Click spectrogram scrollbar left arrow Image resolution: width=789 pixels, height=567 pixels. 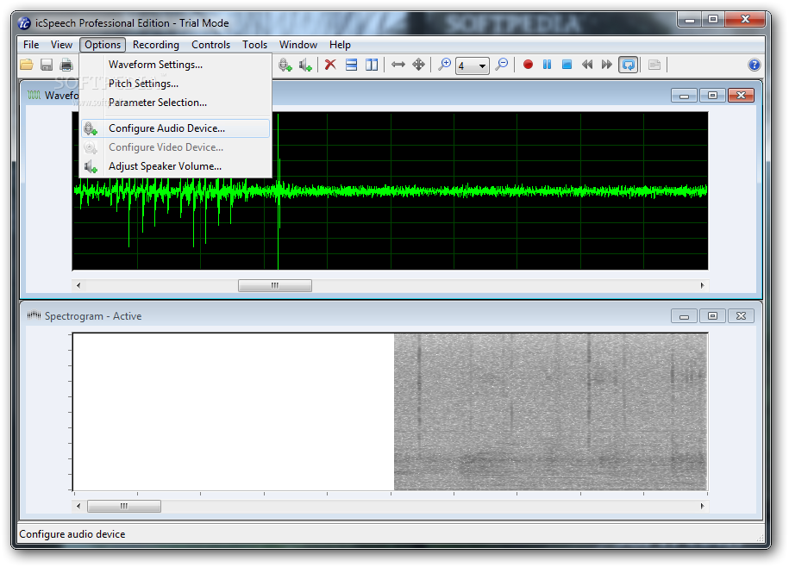tap(78, 506)
